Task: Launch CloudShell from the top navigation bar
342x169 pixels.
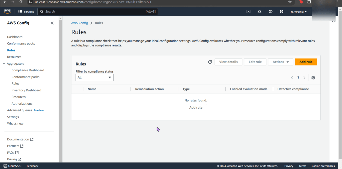Action: click(248, 12)
